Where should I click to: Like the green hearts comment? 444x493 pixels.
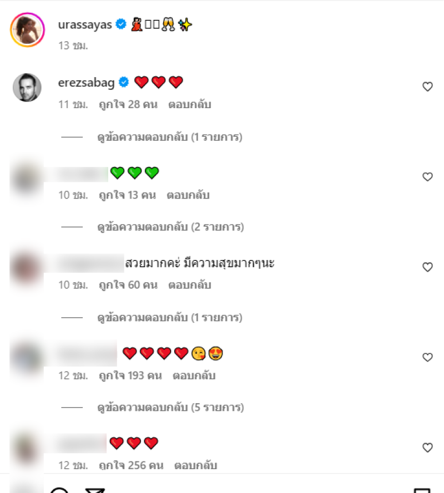[x=427, y=177]
